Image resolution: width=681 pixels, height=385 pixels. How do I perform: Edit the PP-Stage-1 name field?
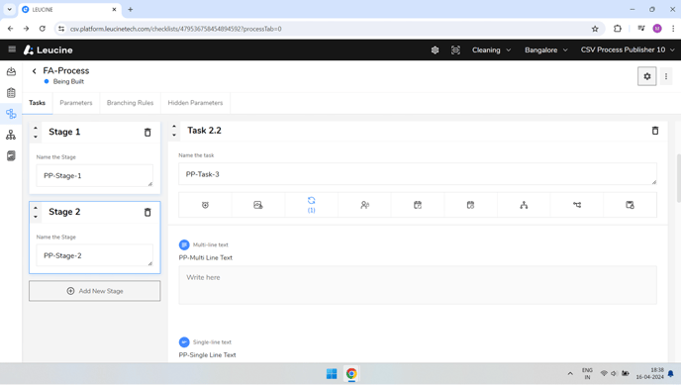[x=94, y=175]
